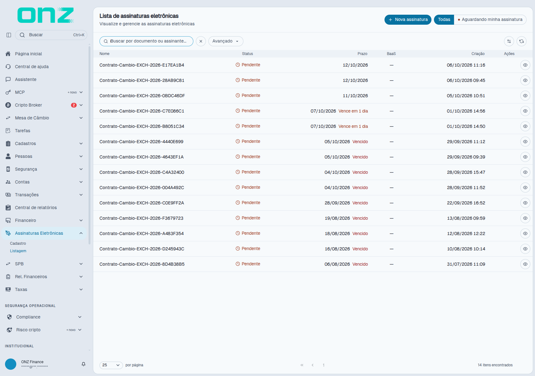Screen dimensions: 535x376
Task: Open the Transações menu item
Action: (x=44, y=195)
